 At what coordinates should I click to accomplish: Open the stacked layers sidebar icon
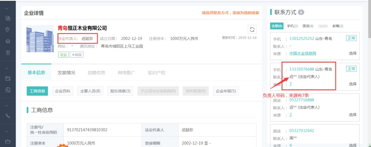(8, 41)
